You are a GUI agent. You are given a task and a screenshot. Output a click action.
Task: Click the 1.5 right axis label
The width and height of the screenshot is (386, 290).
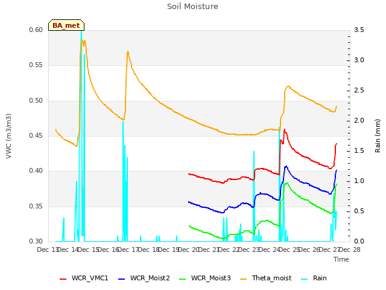359,151
